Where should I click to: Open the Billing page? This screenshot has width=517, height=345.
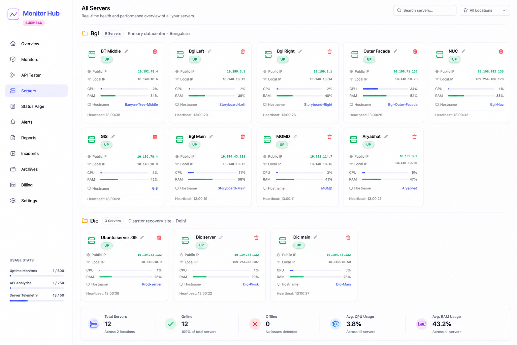[36, 185]
